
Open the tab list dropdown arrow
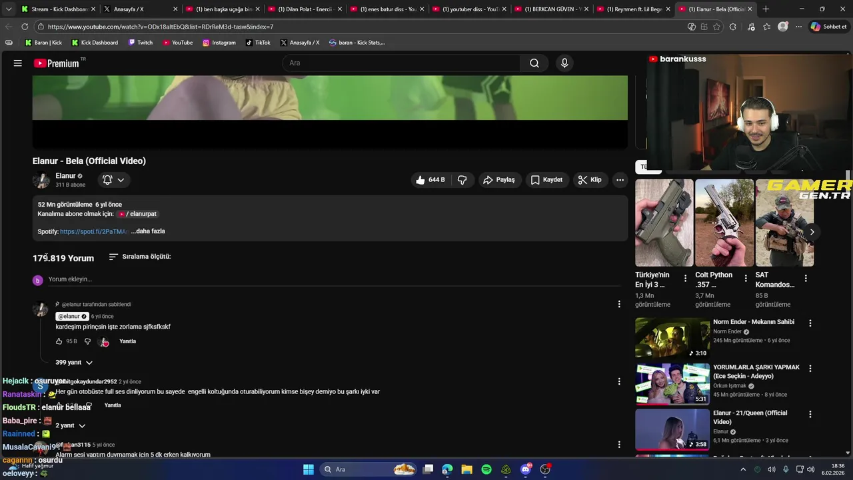click(8, 9)
